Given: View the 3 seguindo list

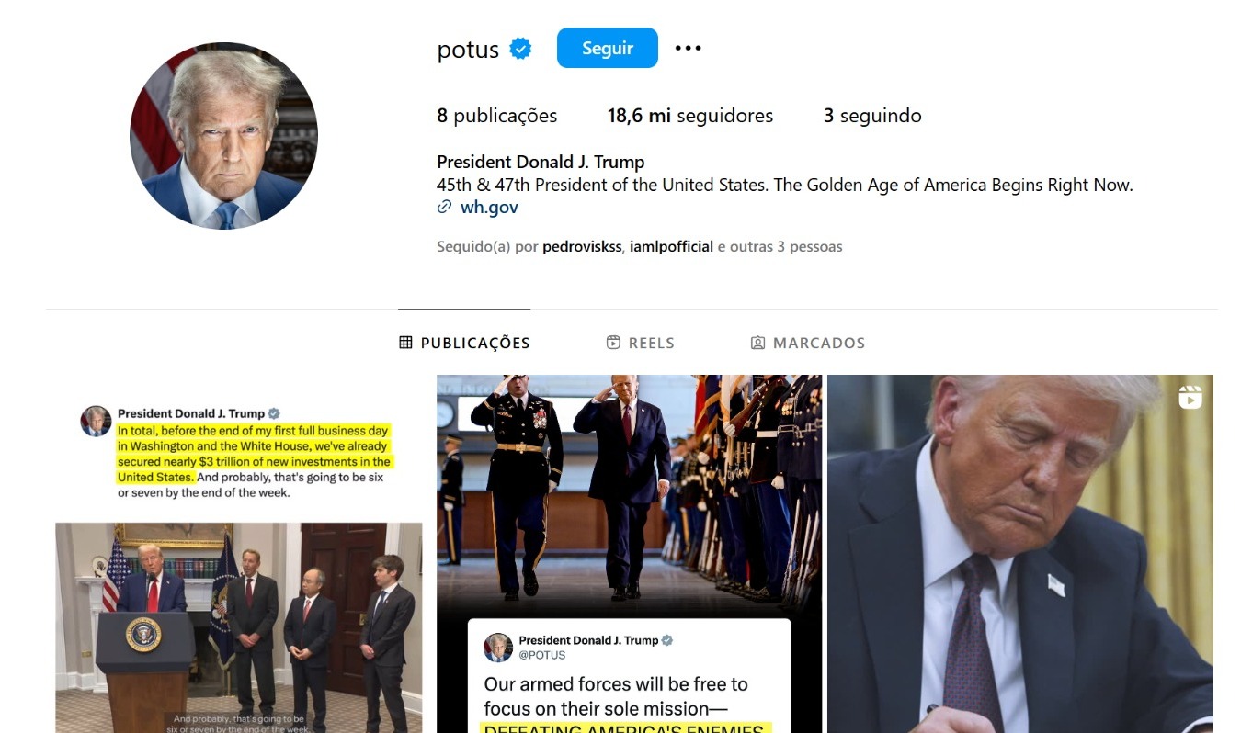Looking at the screenshot, I should tap(872, 116).
